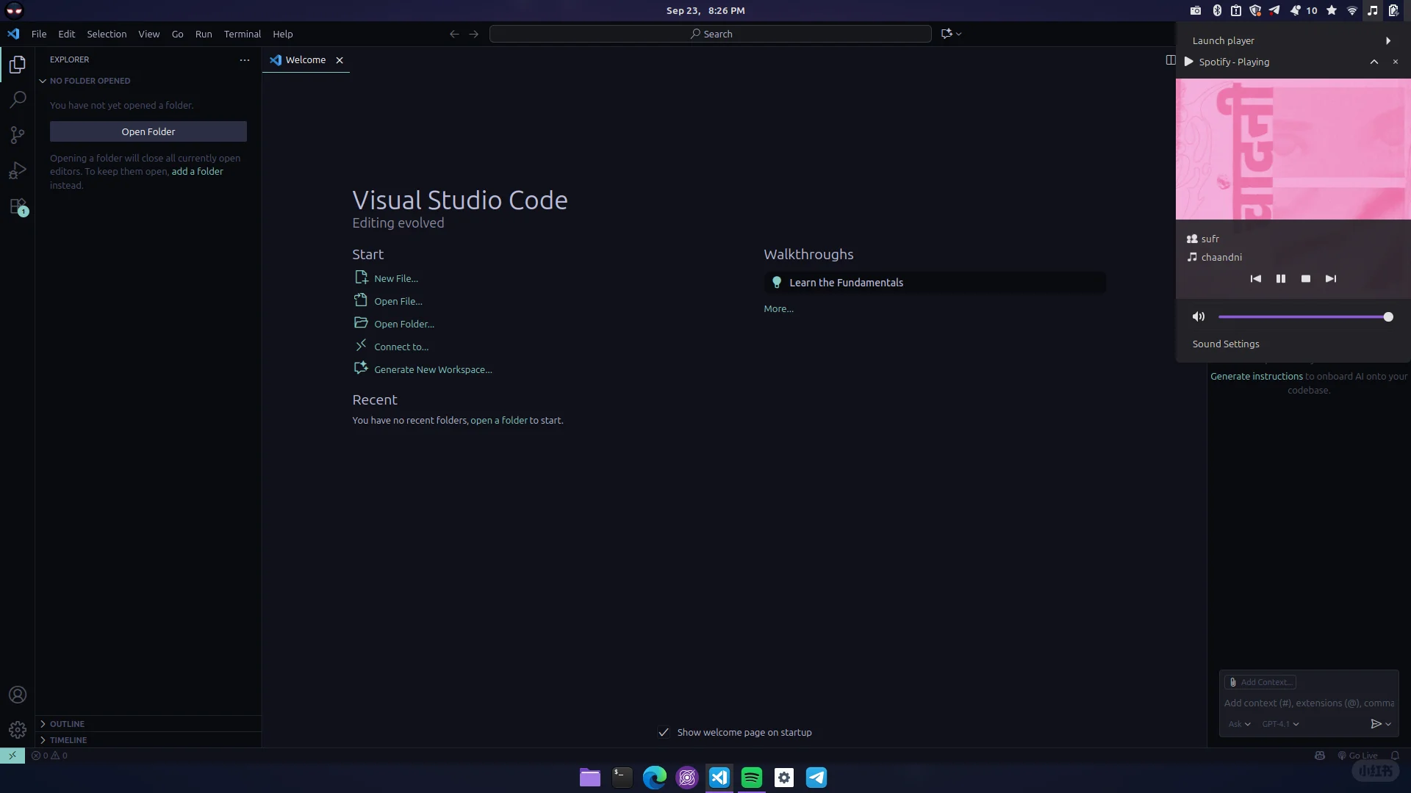1411x793 pixels.
Task: Open the Run and Debug view
Action: (18, 170)
